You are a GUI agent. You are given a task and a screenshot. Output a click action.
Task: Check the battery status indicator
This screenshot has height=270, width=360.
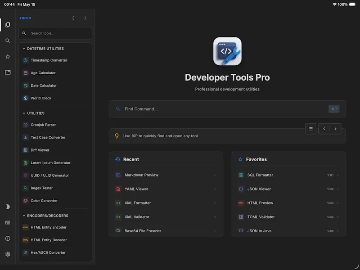(352, 4)
